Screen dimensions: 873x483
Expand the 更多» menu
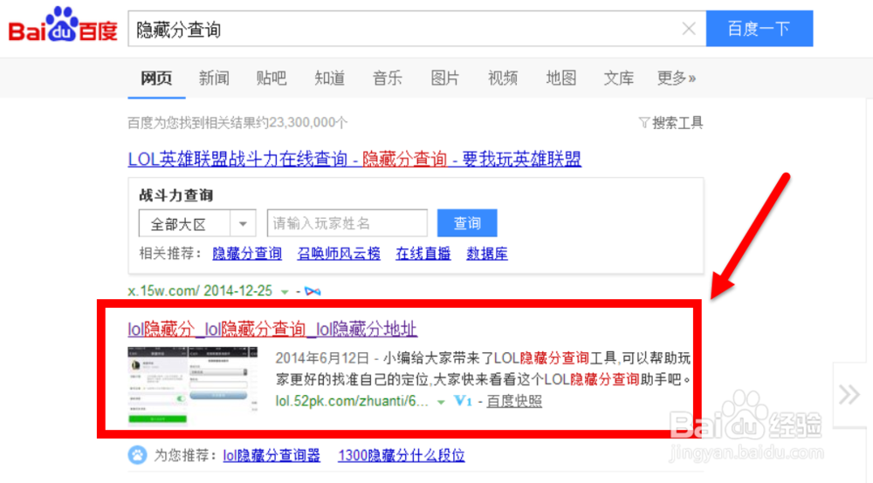[x=677, y=78]
